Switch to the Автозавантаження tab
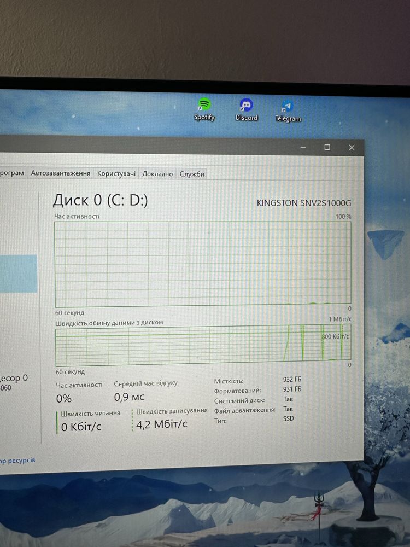This screenshot has width=410, height=547. [x=60, y=173]
